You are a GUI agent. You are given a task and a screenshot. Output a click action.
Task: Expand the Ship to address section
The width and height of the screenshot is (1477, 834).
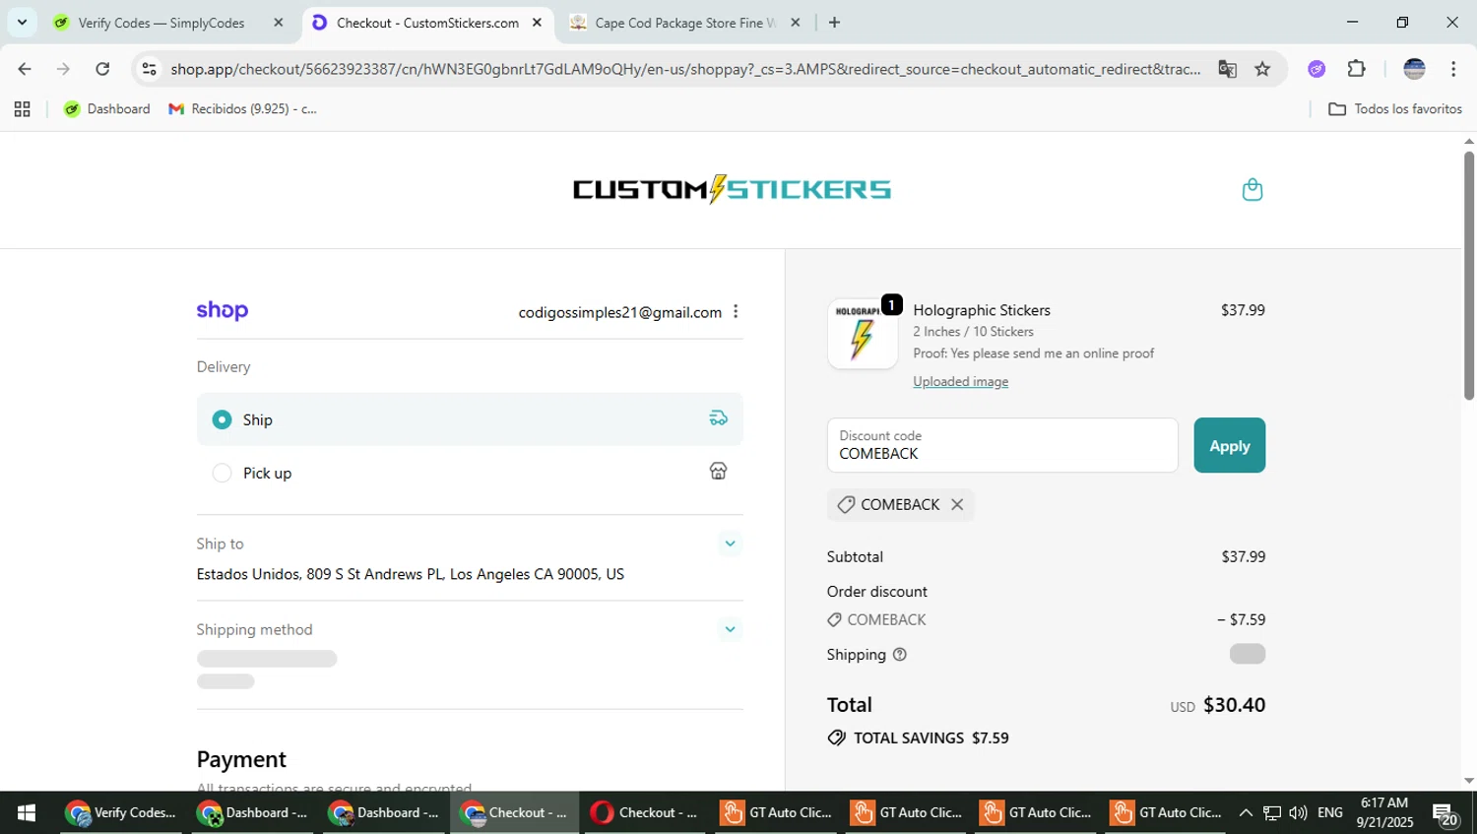[x=730, y=544]
